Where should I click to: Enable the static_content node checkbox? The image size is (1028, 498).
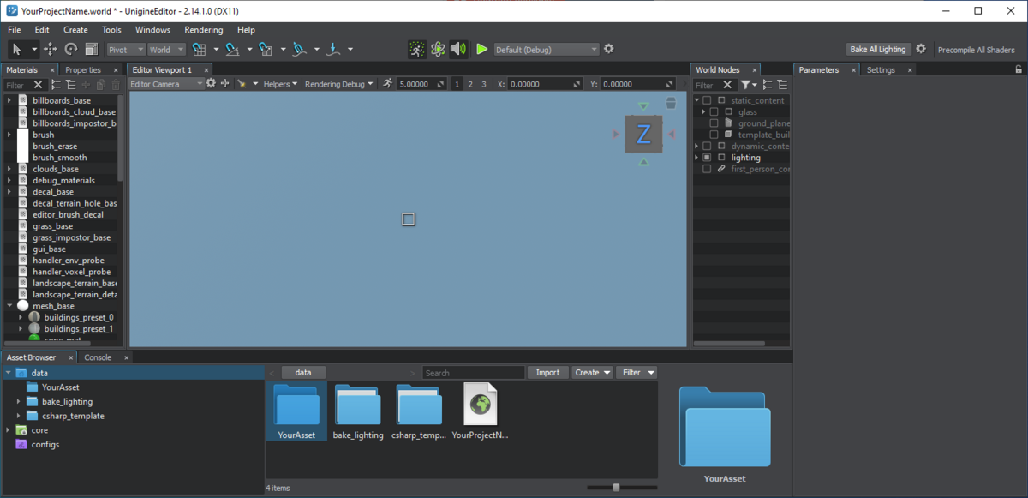[x=707, y=101]
